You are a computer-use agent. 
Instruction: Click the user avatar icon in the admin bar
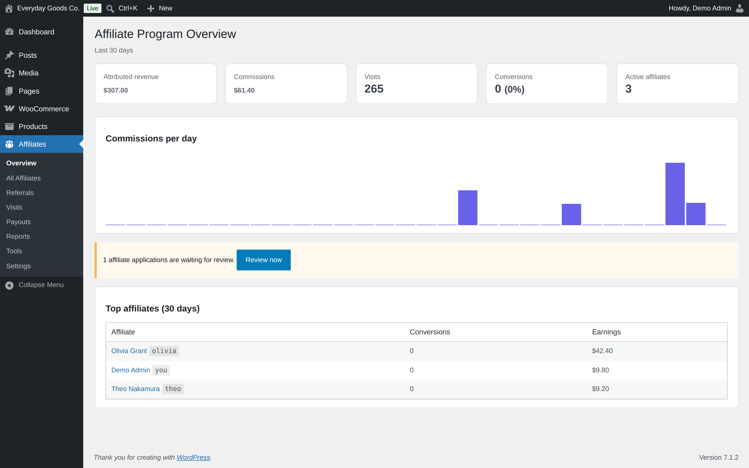click(740, 8)
